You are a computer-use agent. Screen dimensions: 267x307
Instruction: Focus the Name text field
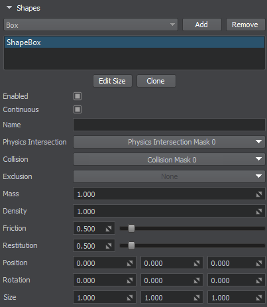[x=169, y=125]
